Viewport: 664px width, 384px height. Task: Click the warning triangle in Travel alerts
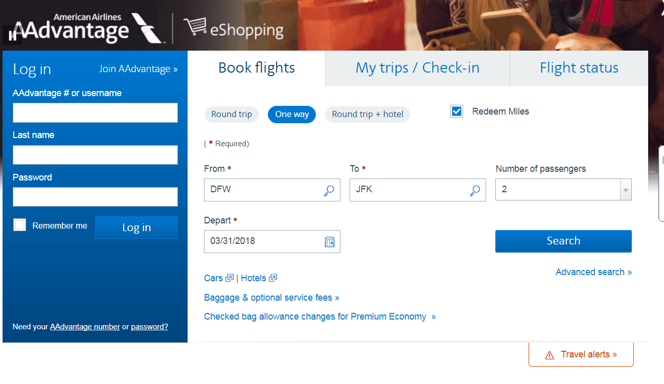pos(548,353)
